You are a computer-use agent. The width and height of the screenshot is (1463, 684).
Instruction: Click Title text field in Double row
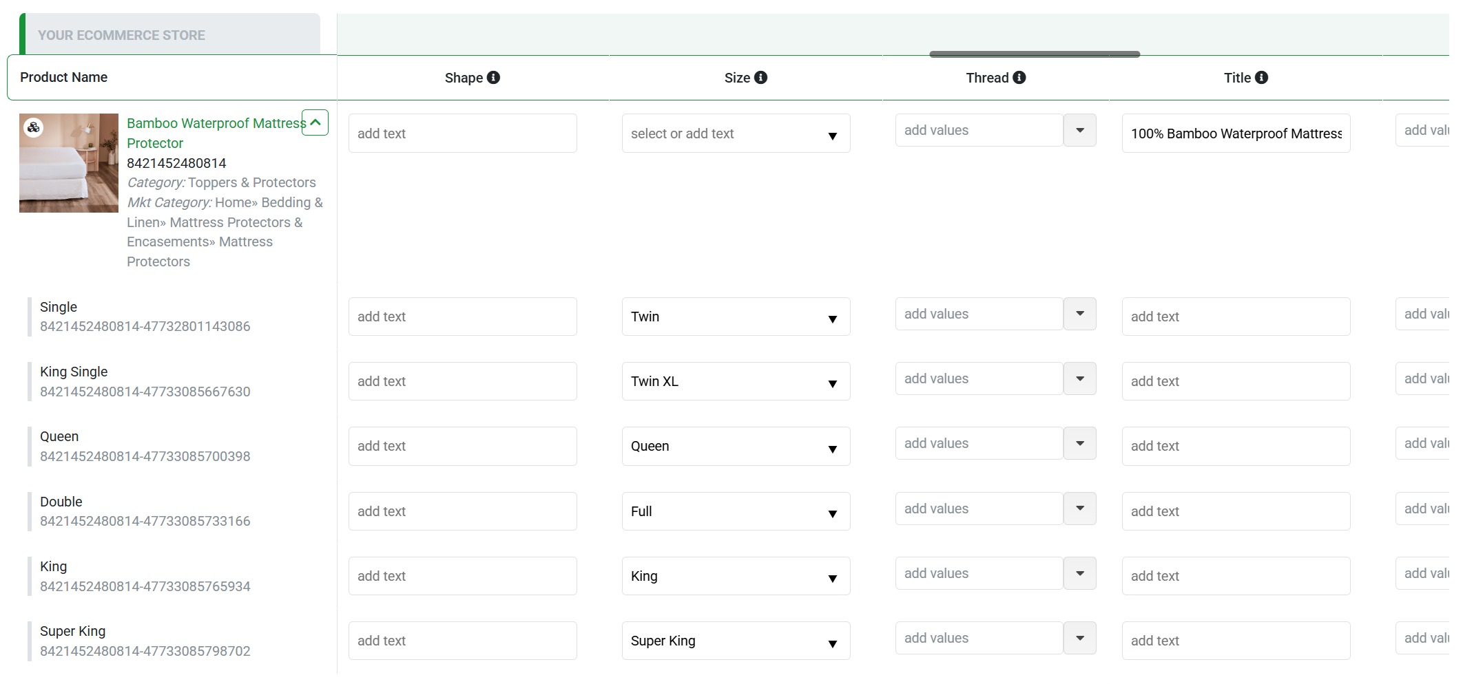tap(1236, 511)
